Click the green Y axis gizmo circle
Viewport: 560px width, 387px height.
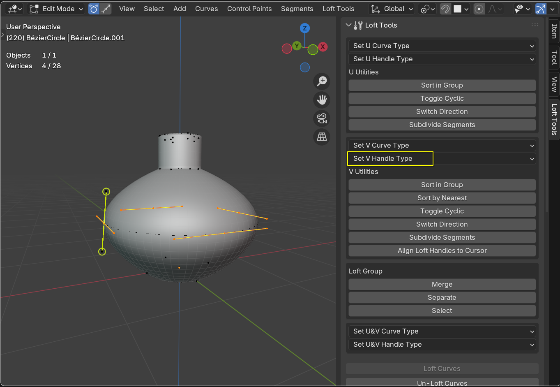point(297,46)
